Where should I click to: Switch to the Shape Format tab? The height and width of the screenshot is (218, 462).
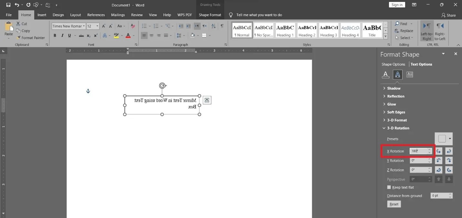(210, 15)
